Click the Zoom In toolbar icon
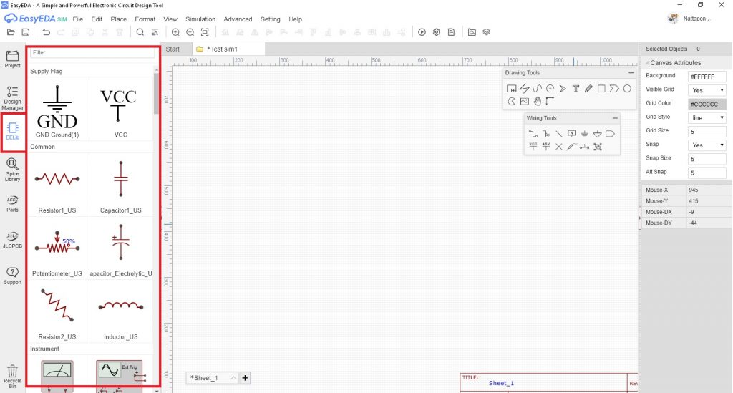733x393 pixels. click(175, 32)
